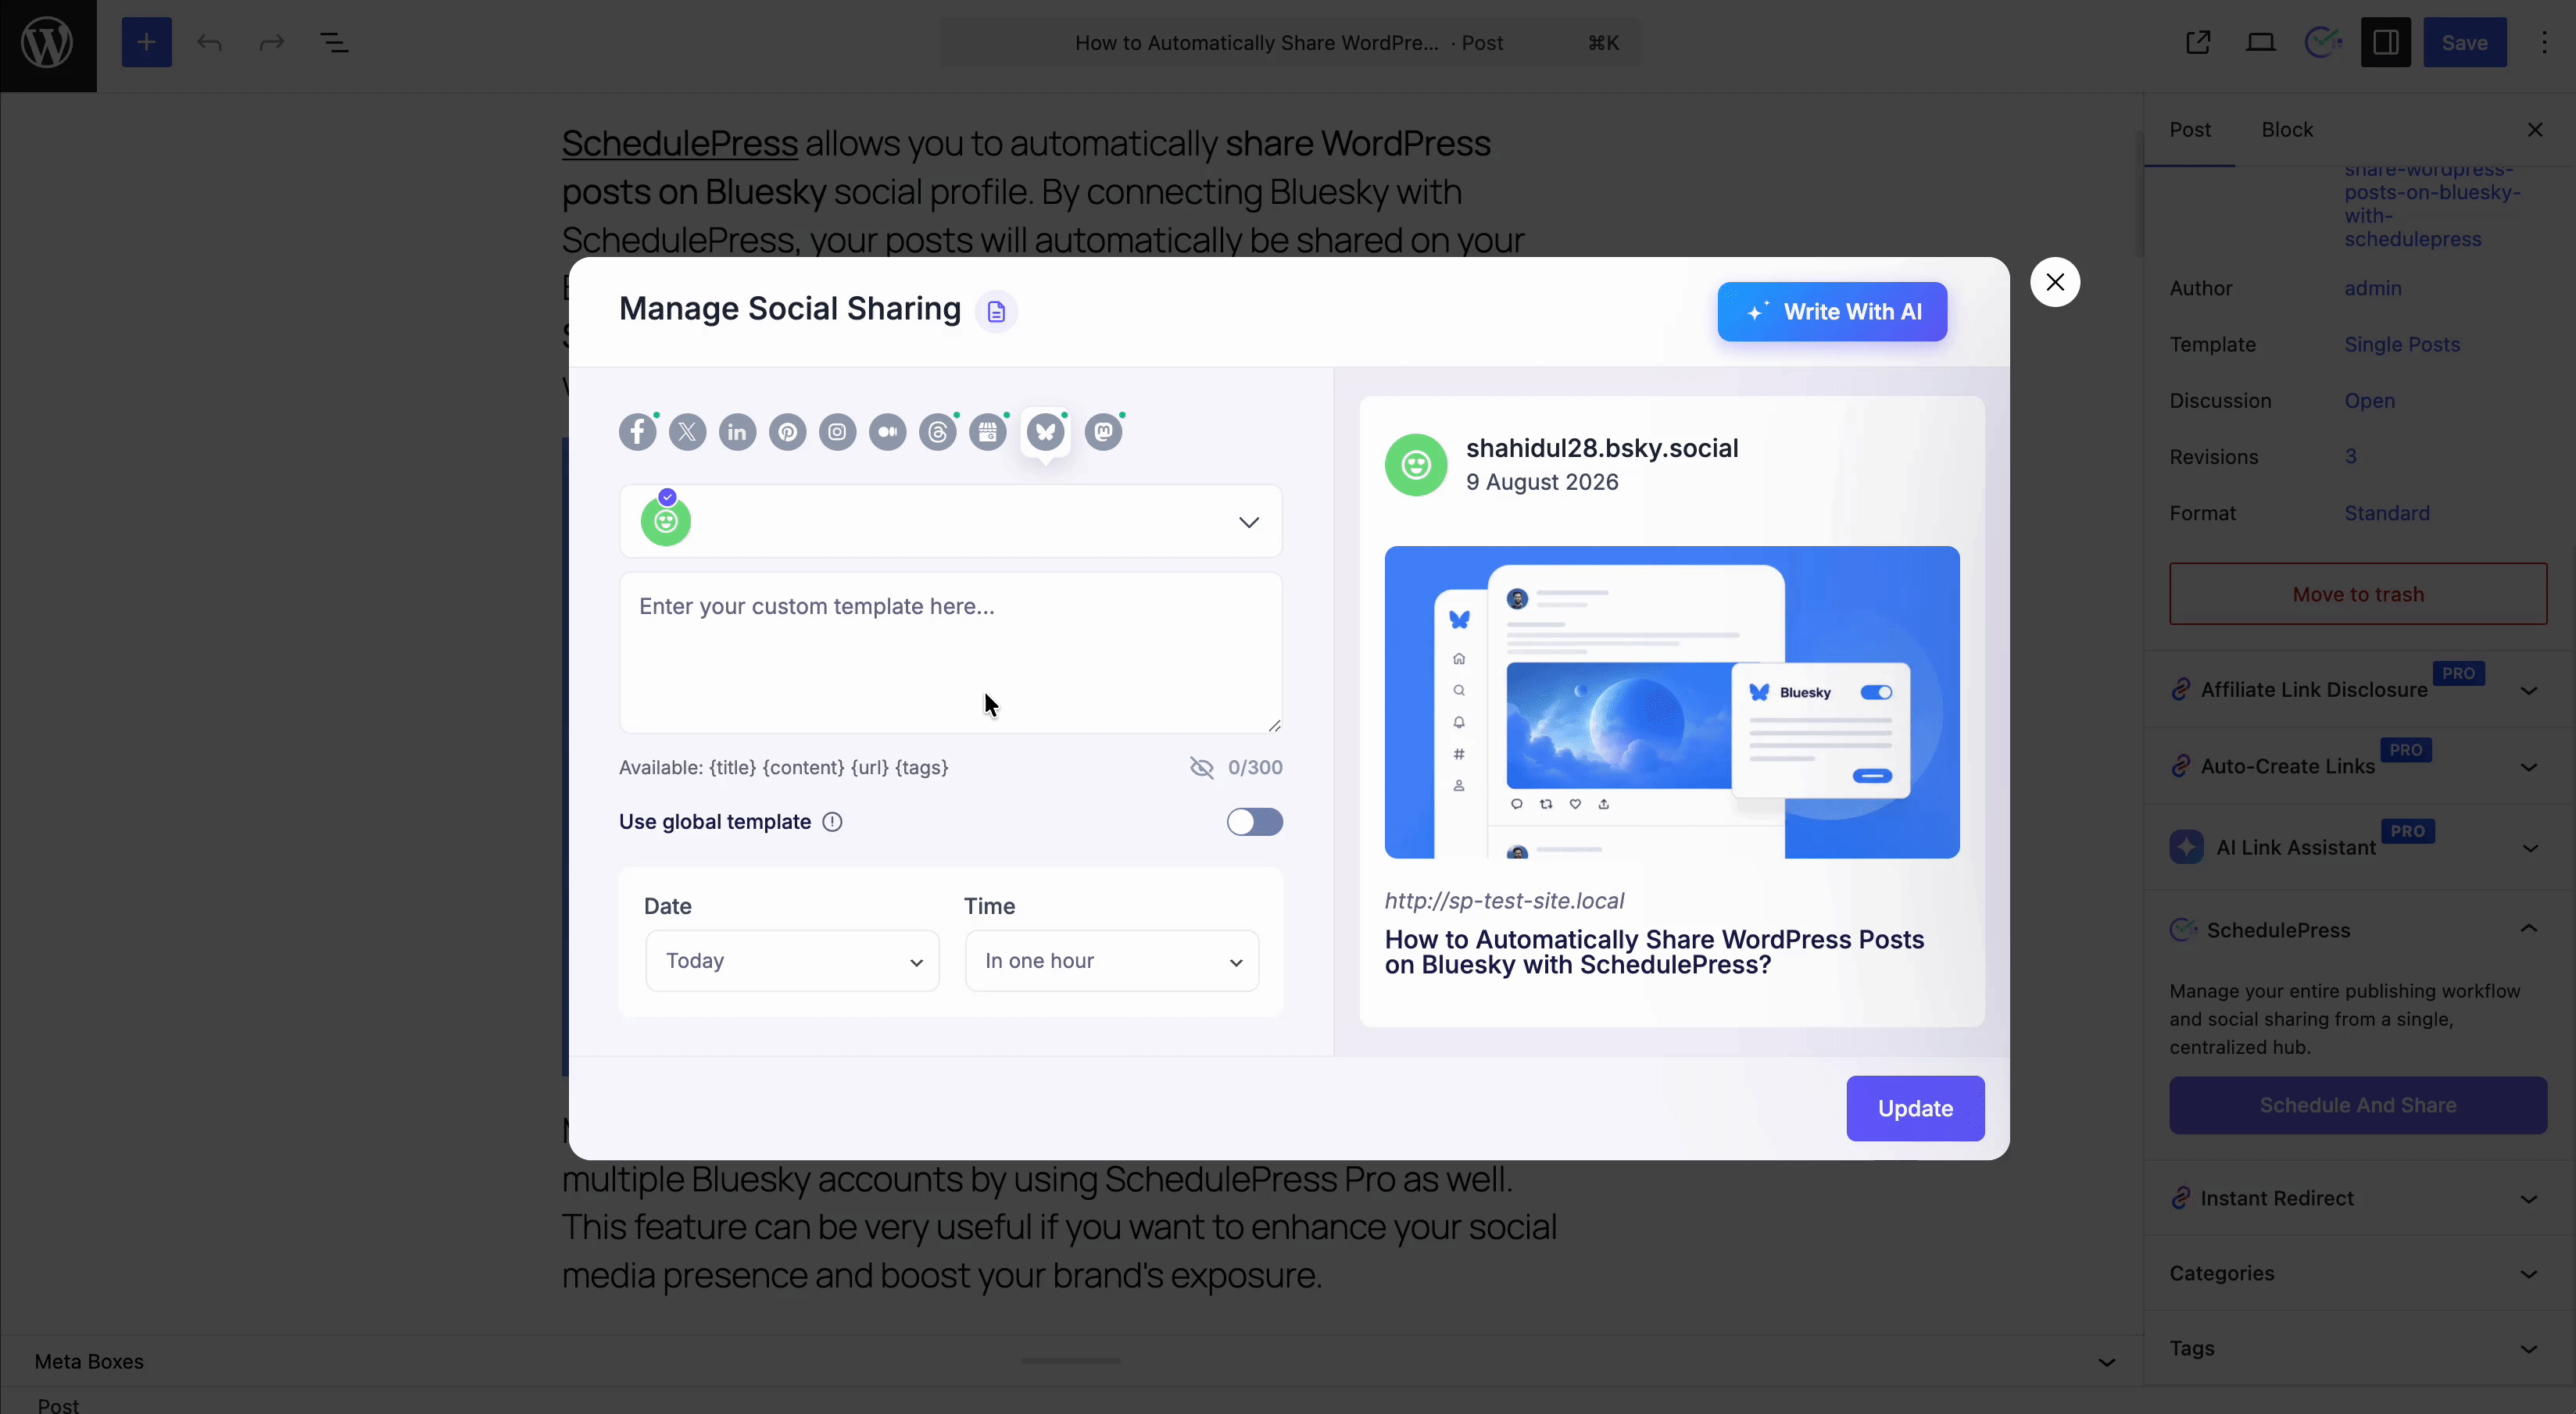Expand the Affiliate Link Disclosure panel

pos(2358,690)
